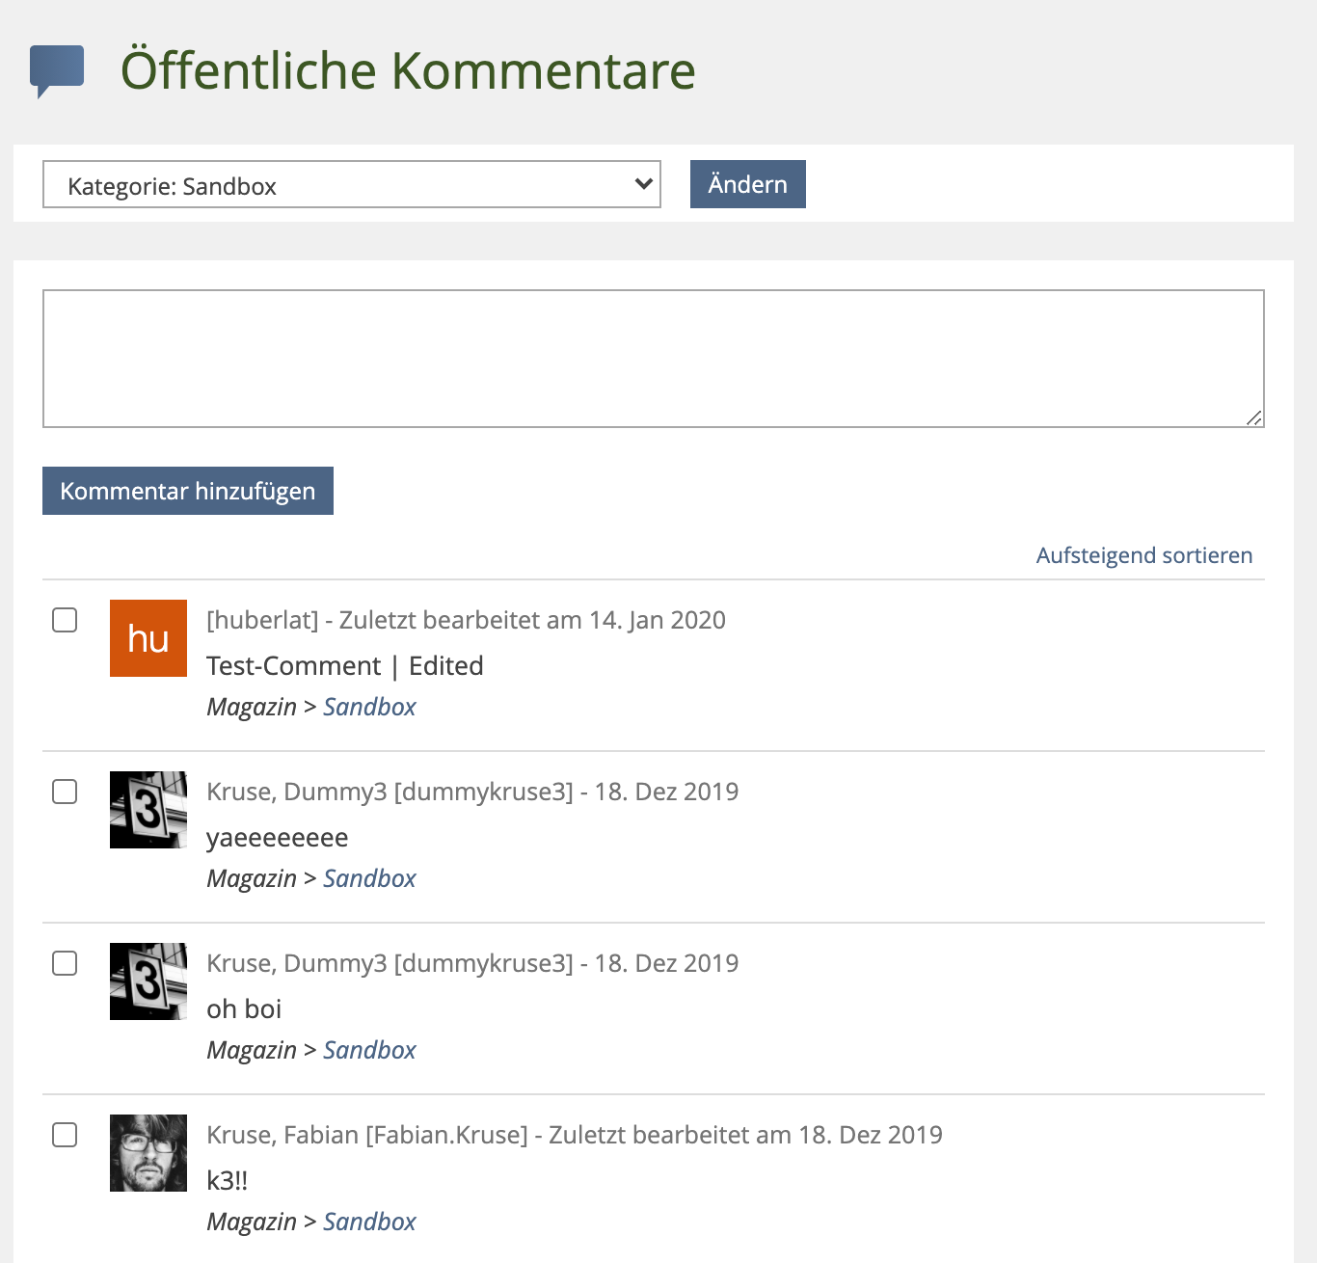Click the Dummy3 avatar beside the 'oh boi' comment
Screen dimensions: 1317x1263
[x=148, y=981]
